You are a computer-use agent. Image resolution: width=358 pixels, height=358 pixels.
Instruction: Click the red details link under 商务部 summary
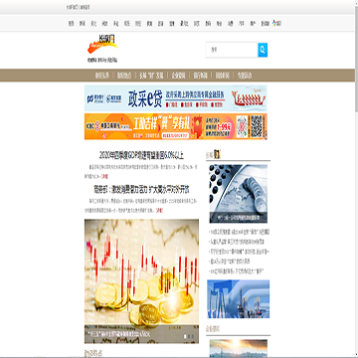click(x=159, y=211)
